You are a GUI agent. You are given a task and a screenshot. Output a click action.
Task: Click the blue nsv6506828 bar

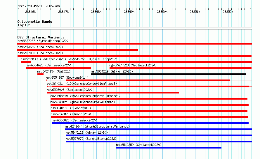(150, 123)
